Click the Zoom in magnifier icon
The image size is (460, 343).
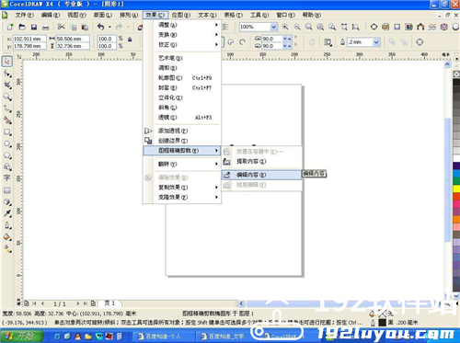click(285, 27)
